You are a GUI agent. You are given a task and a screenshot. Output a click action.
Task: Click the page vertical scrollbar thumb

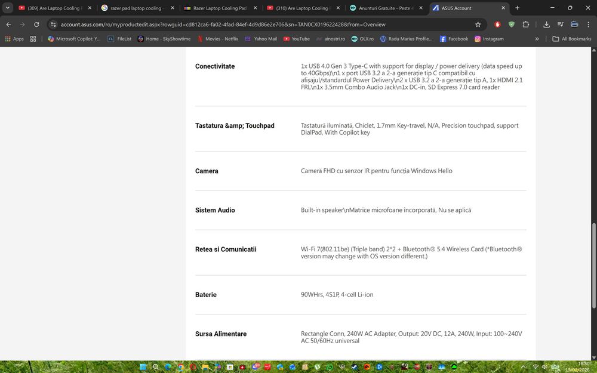click(593, 266)
